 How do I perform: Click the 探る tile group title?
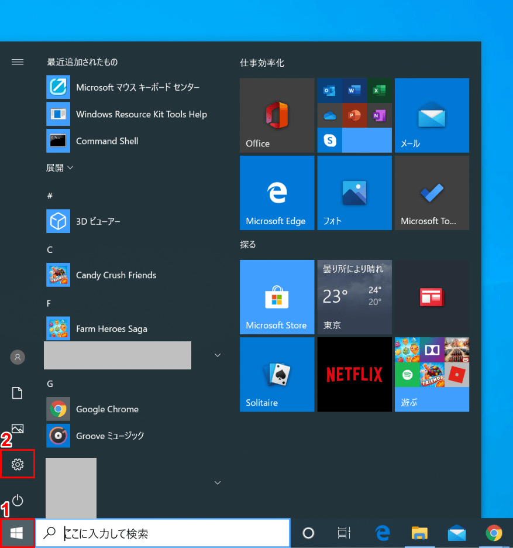(x=248, y=245)
